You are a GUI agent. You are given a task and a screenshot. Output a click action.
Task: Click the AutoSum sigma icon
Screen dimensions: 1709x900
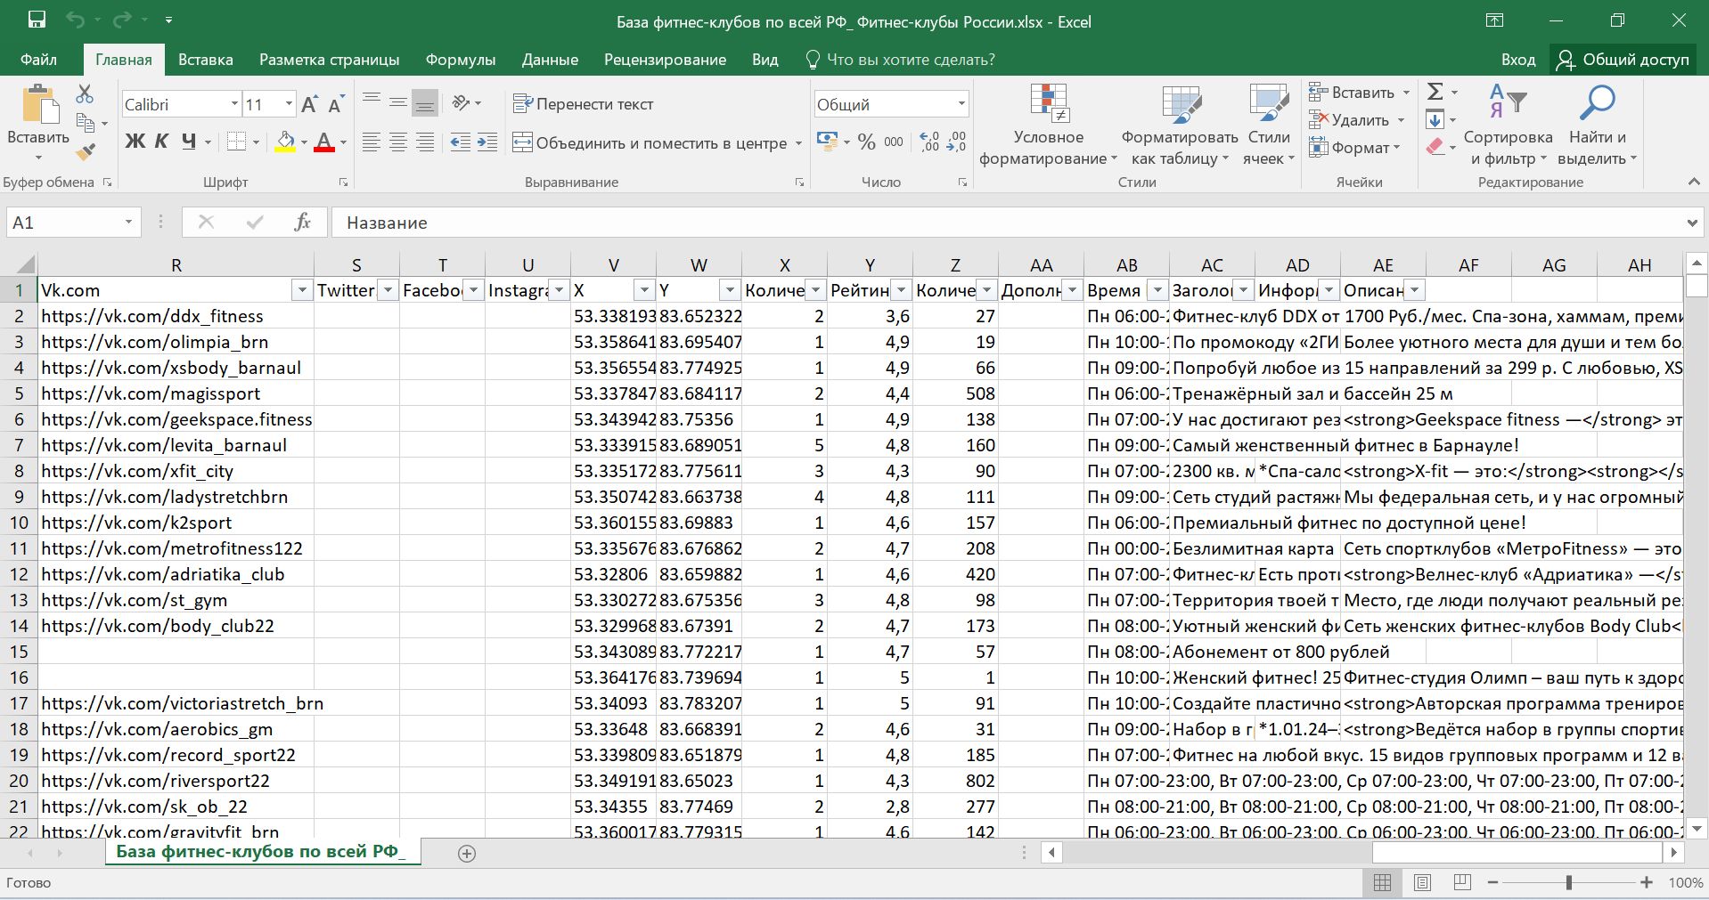[x=1435, y=92]
